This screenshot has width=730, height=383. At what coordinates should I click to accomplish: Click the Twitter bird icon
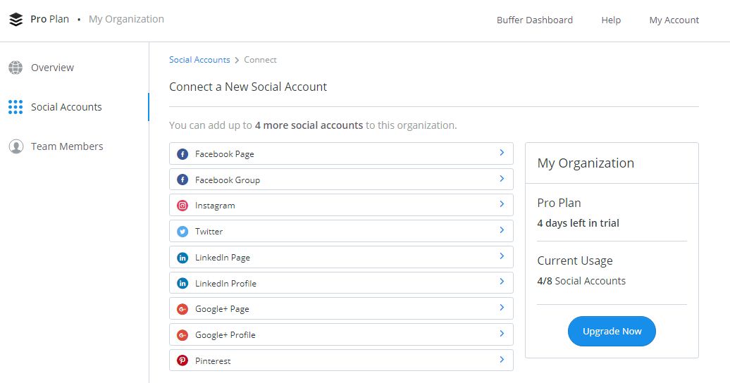click(182, 232)
